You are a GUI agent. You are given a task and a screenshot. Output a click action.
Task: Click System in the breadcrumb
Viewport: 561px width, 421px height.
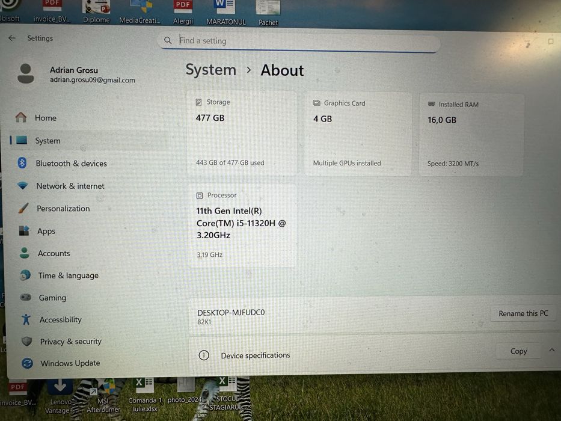[210, 69]
